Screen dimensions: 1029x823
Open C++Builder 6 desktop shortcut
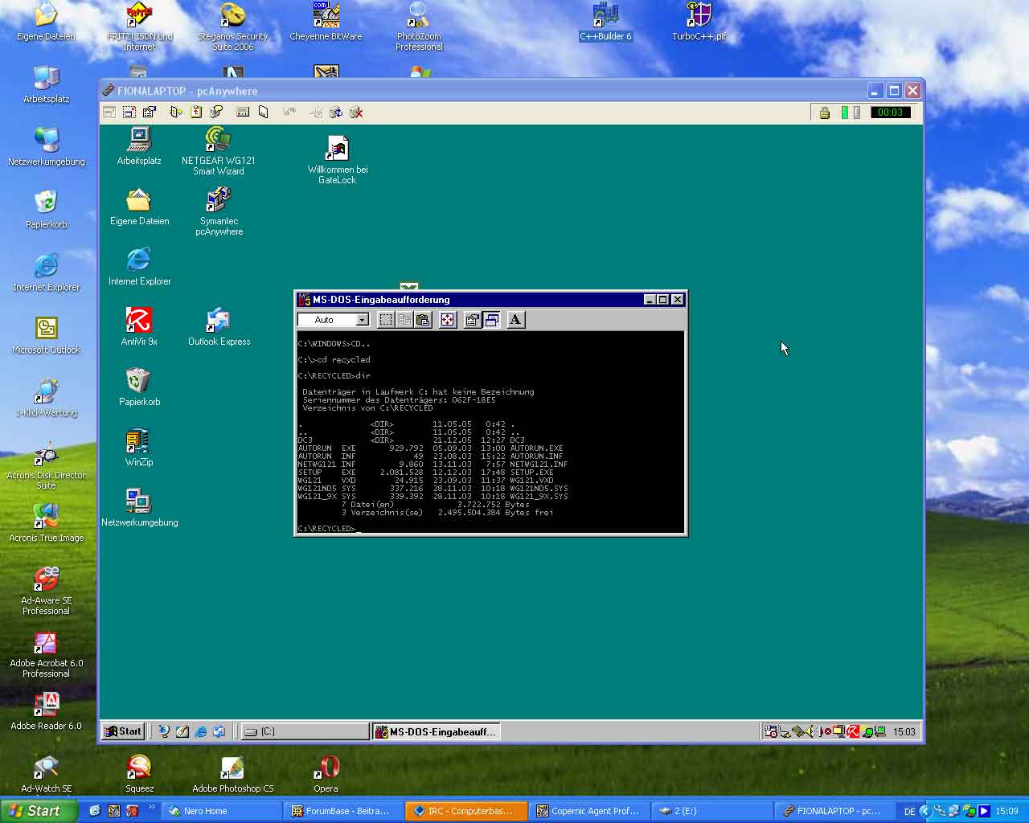point(605,21)
